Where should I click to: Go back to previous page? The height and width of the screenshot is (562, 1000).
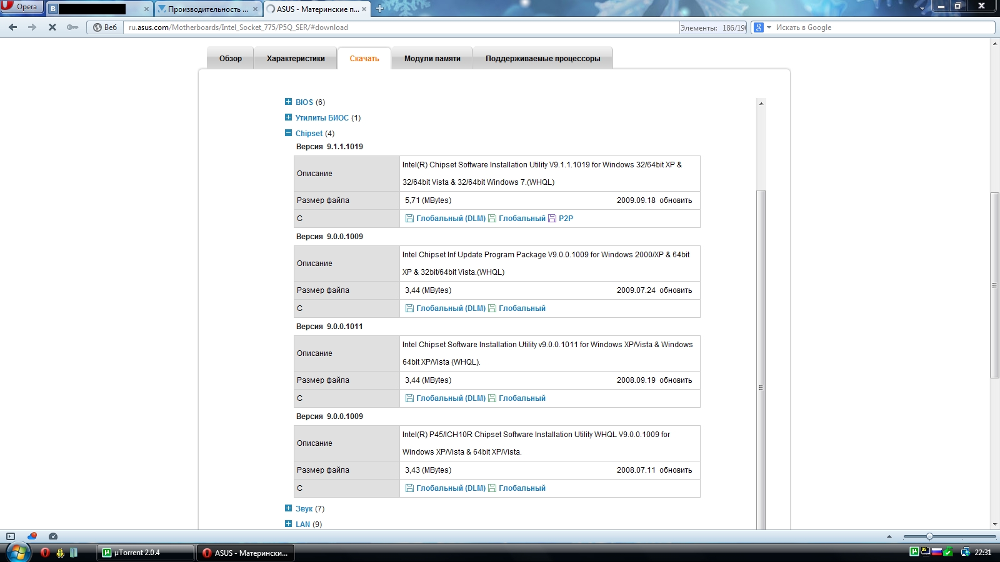[x=13, y=27]
